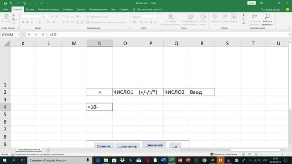Open Sort and Filter tool
The width and height of the screenshot is (292, 164).
coord(255,20)
